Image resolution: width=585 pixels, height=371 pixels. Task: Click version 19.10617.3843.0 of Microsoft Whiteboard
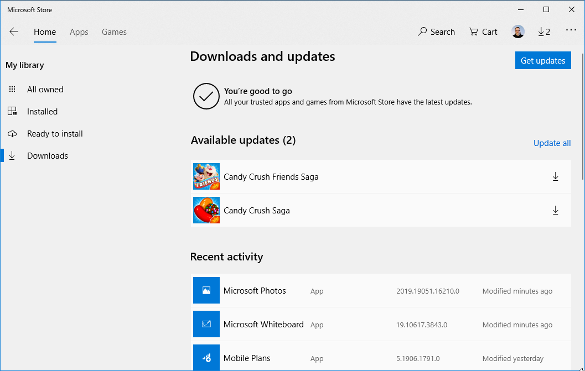coord(422,325)
